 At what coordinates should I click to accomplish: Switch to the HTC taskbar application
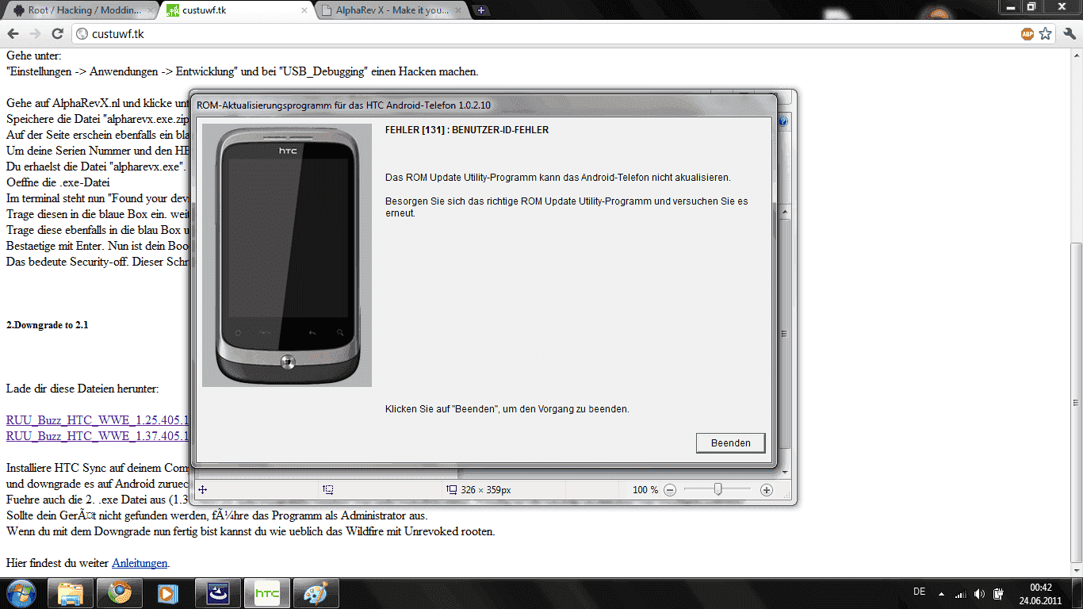(267, 593)
